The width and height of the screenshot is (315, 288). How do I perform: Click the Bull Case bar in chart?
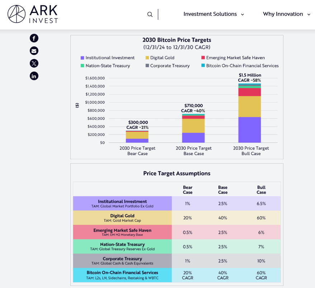[249, 113]
